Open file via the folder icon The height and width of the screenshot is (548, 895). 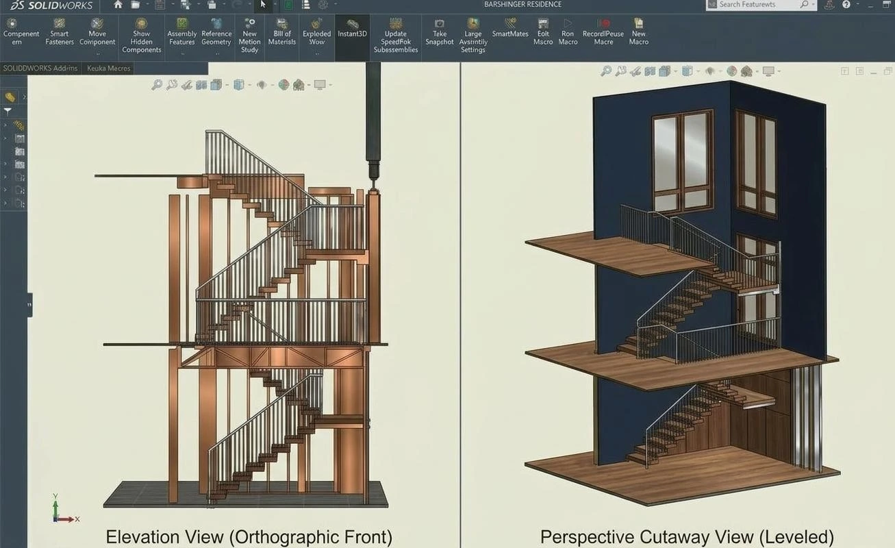click(136, 5)
